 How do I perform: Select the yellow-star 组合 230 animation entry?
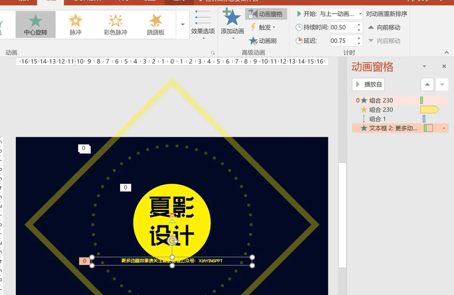[400, 109]
